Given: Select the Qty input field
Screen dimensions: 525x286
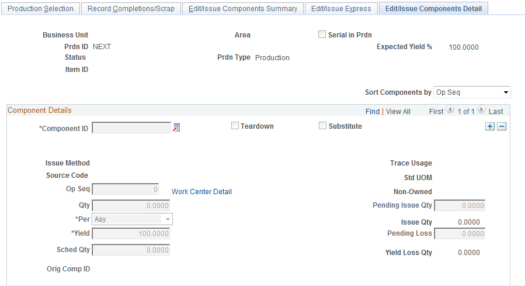Looking at the screenshot, I should click(131, 205).
